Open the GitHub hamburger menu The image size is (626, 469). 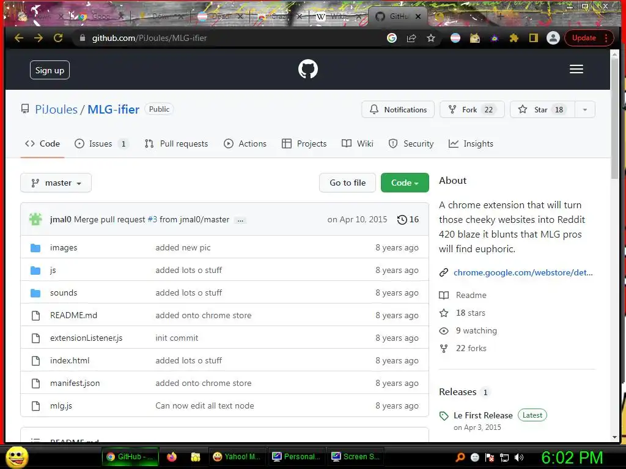click(576, 69)
